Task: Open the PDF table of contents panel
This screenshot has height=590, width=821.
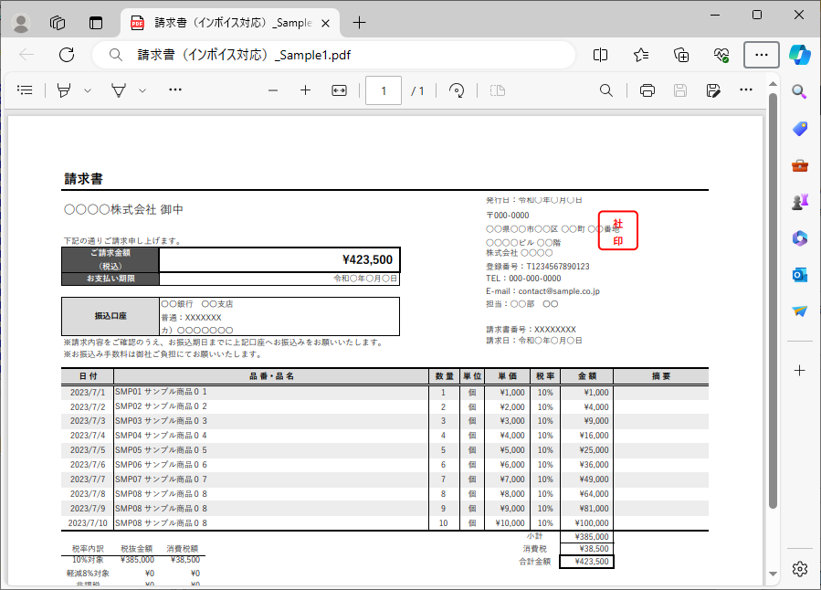Action: click(25, 90)
